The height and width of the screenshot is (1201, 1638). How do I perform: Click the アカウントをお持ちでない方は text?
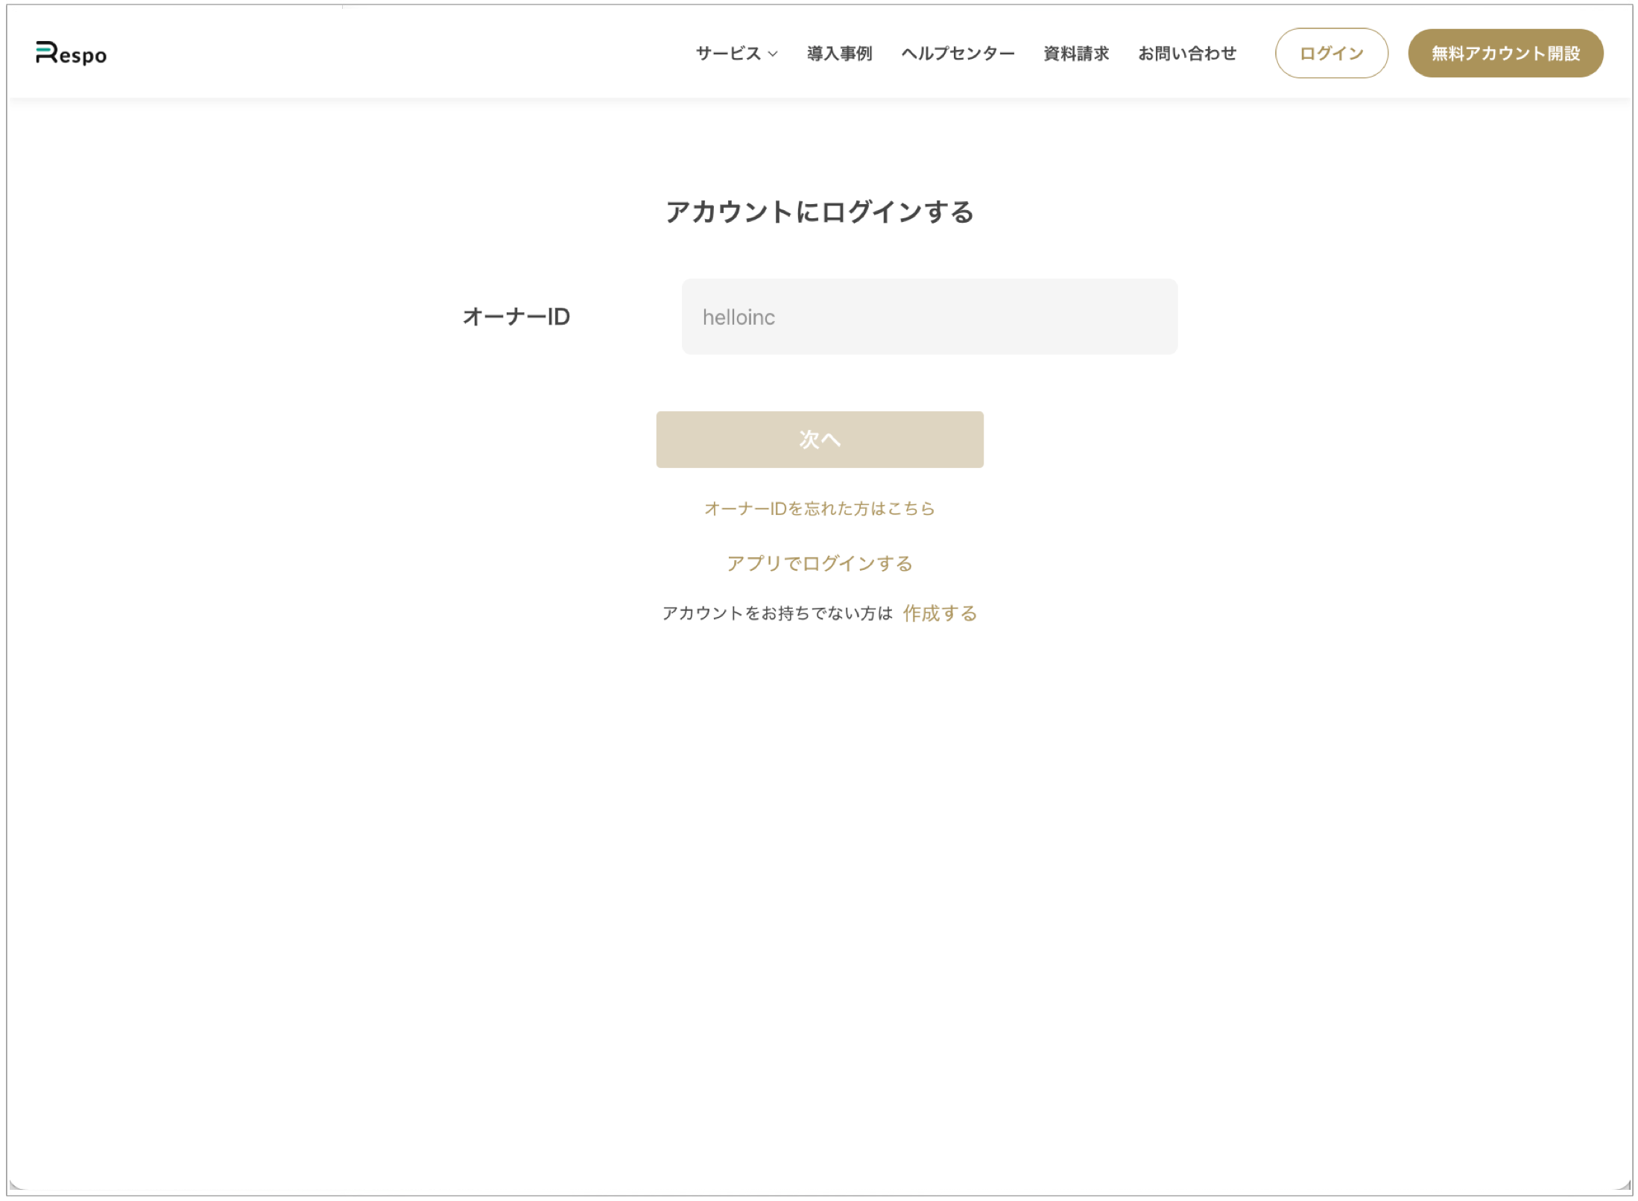(777, 613)
